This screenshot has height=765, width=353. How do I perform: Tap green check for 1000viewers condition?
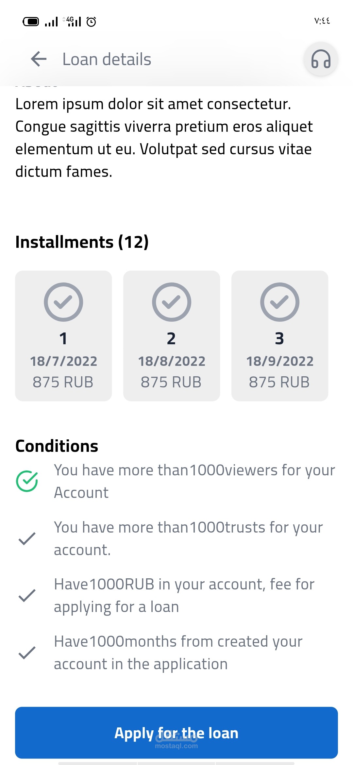click(27, 481)
